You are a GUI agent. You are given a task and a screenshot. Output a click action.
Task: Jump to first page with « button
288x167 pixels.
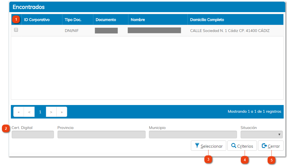(19, 112)
